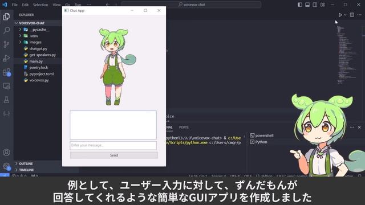Screen dimensions: 365x205
Task: Open editor More Actions ellipsis
Action: click(359, 15)
